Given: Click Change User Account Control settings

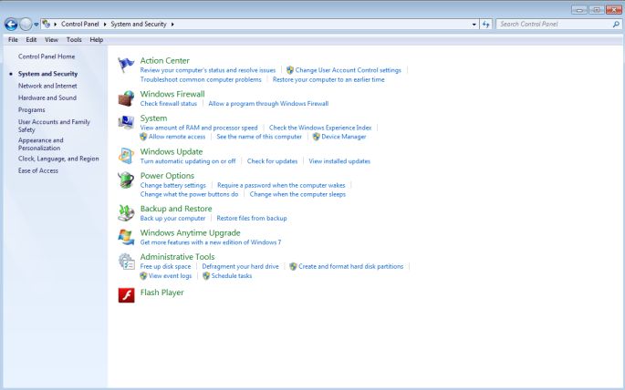Looking at the screenshot, I should pyautogui.click(x=348, y=70).
